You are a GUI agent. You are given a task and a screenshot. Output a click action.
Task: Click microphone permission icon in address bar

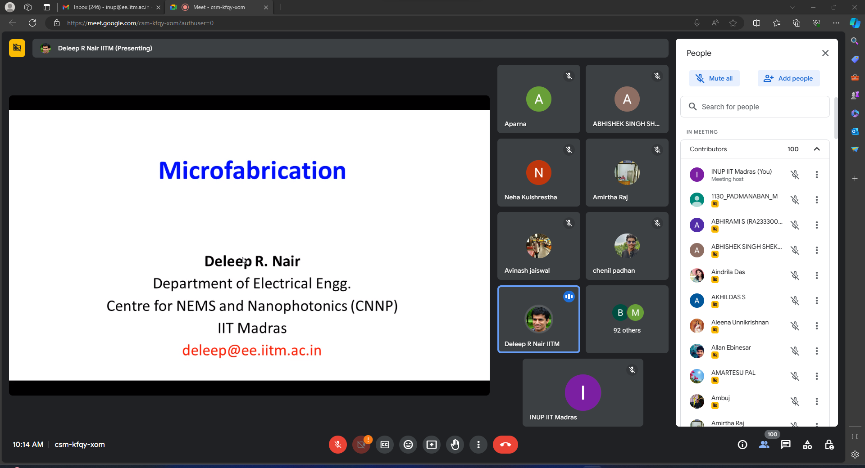point(697,23)
